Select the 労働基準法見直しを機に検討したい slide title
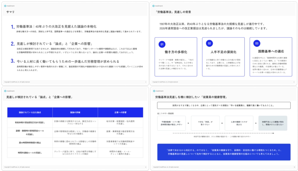 (191, 97)
